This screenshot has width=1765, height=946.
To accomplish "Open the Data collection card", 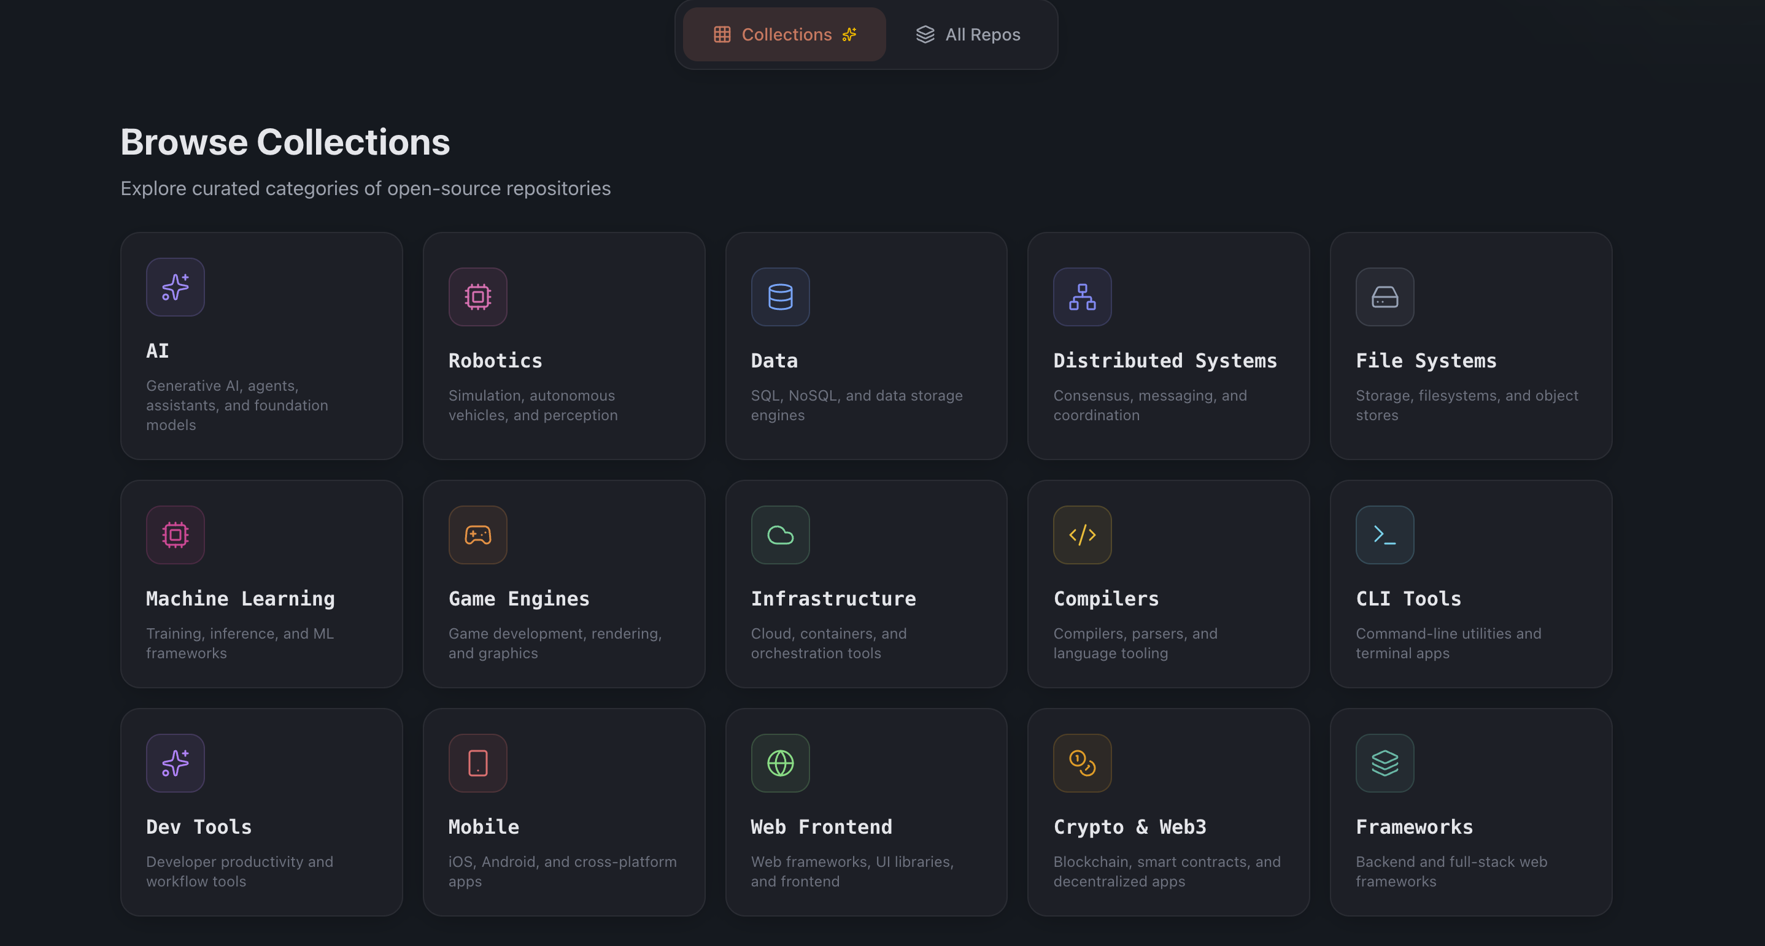I will tap(865, 346).
